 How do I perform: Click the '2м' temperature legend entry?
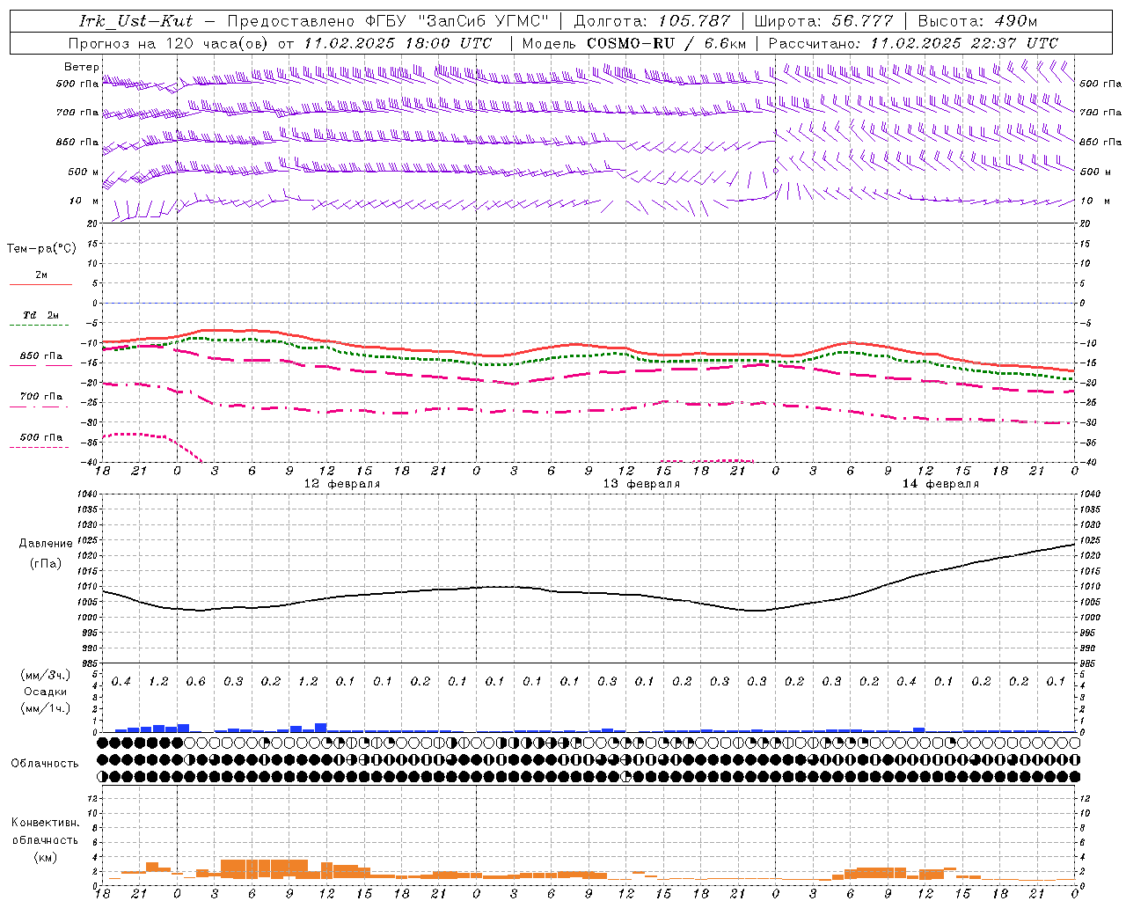(41, 275)
